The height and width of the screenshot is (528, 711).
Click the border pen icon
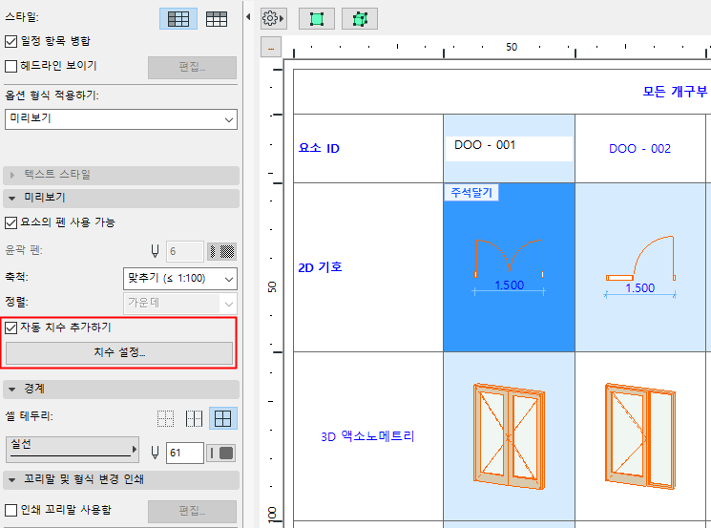pos(155,453)
